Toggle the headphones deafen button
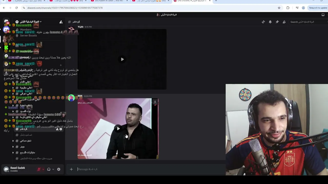 (49, 169)
